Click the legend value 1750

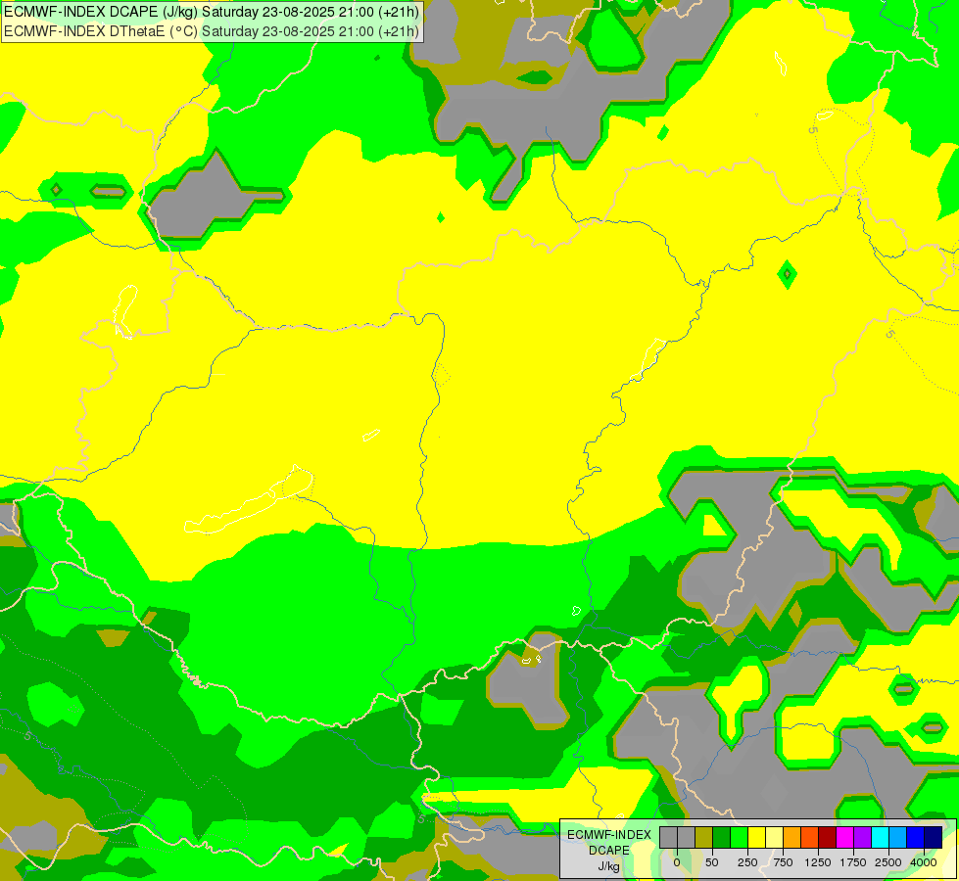pyautogui.click(x=853, y=862)
